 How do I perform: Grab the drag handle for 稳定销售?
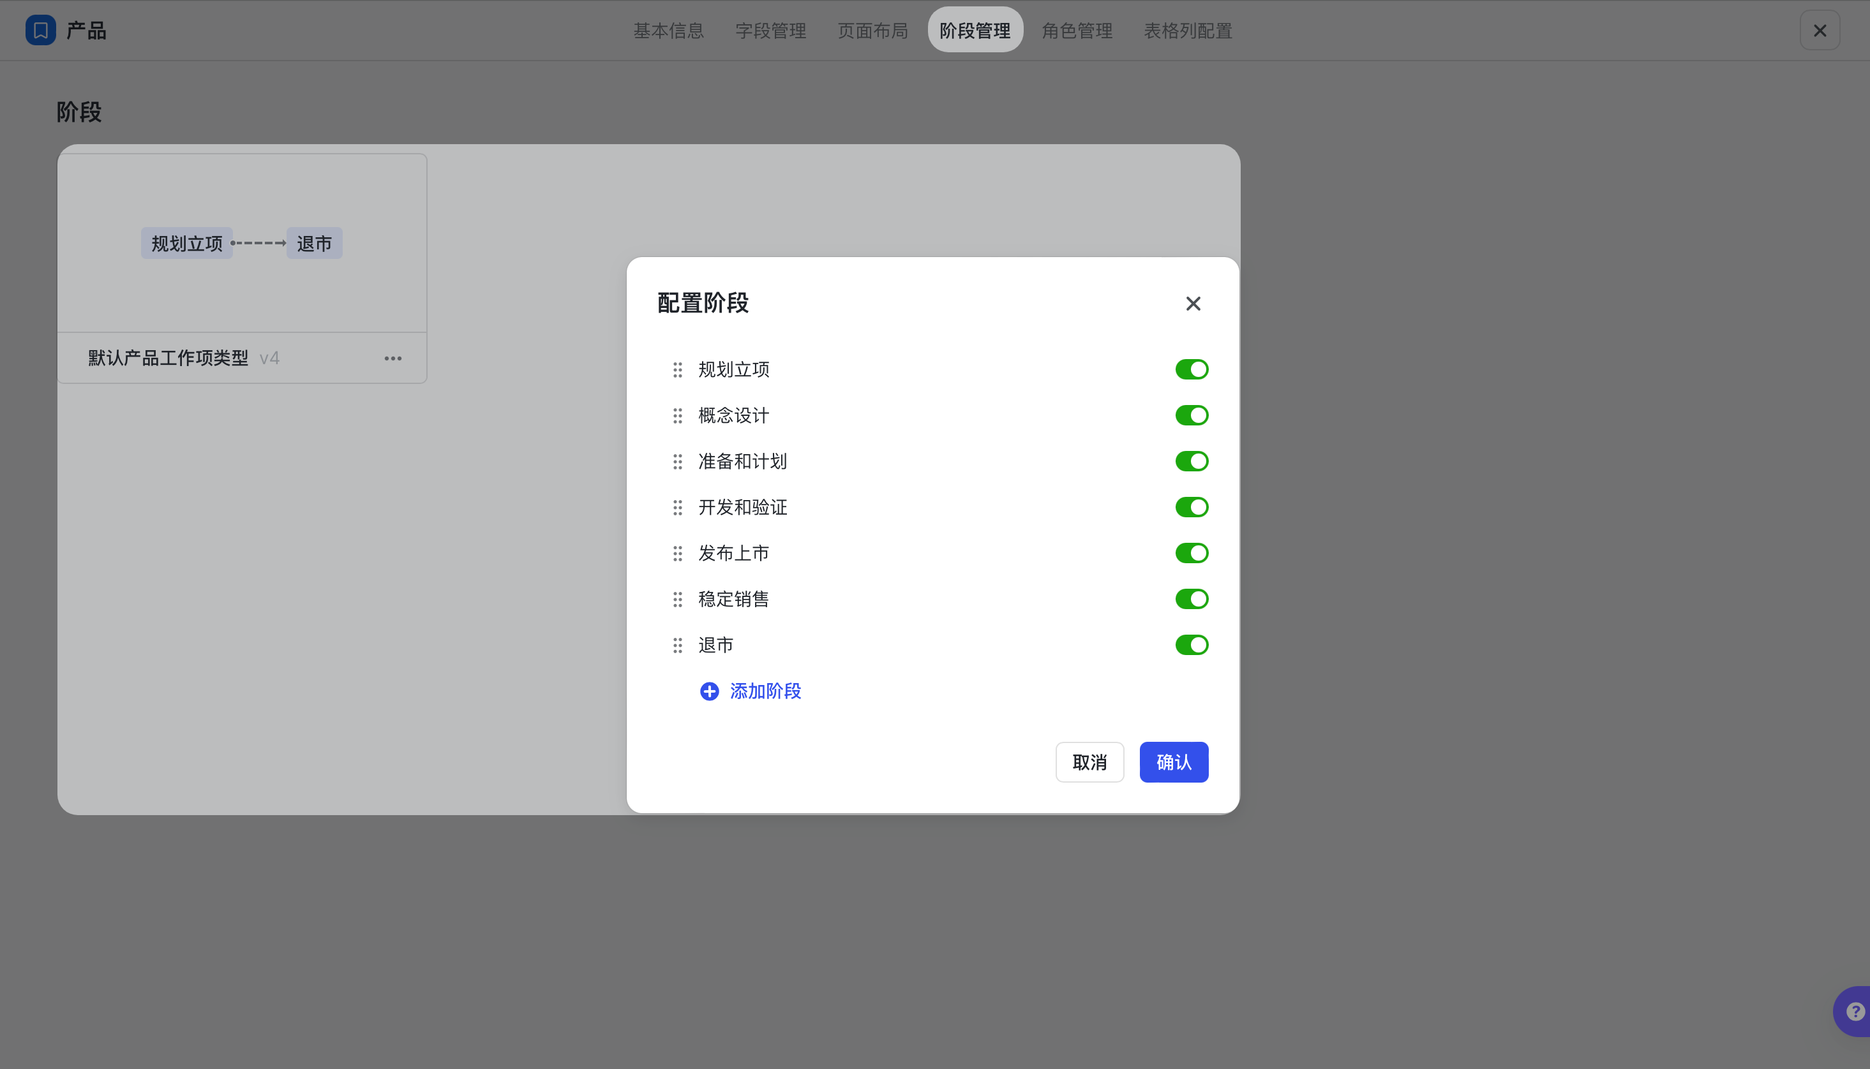(x=677, y=599)
